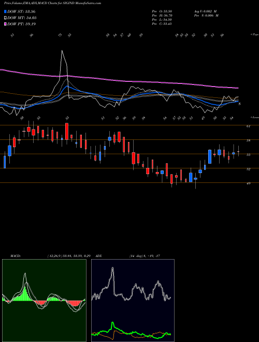
Task: Click the last candlestick on the chart
Action: pyautogui.click(x=238, y=151)
